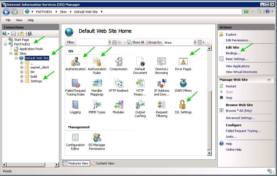
Task: Click the Connections pane scroll right arrow
Action: 57,165
